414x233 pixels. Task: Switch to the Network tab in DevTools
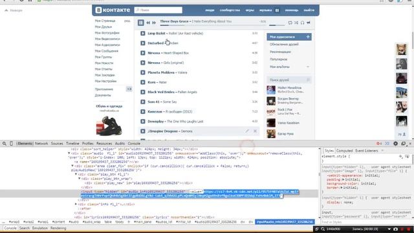point(41,144)
